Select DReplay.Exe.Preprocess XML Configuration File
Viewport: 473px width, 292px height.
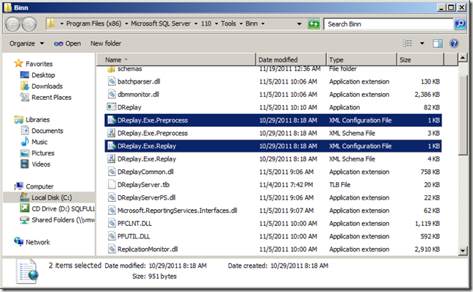click(x=273, y=120)
